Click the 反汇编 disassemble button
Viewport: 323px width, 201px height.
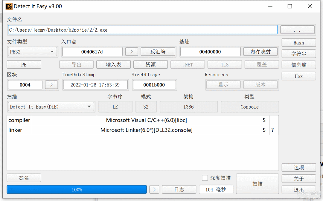158,52
